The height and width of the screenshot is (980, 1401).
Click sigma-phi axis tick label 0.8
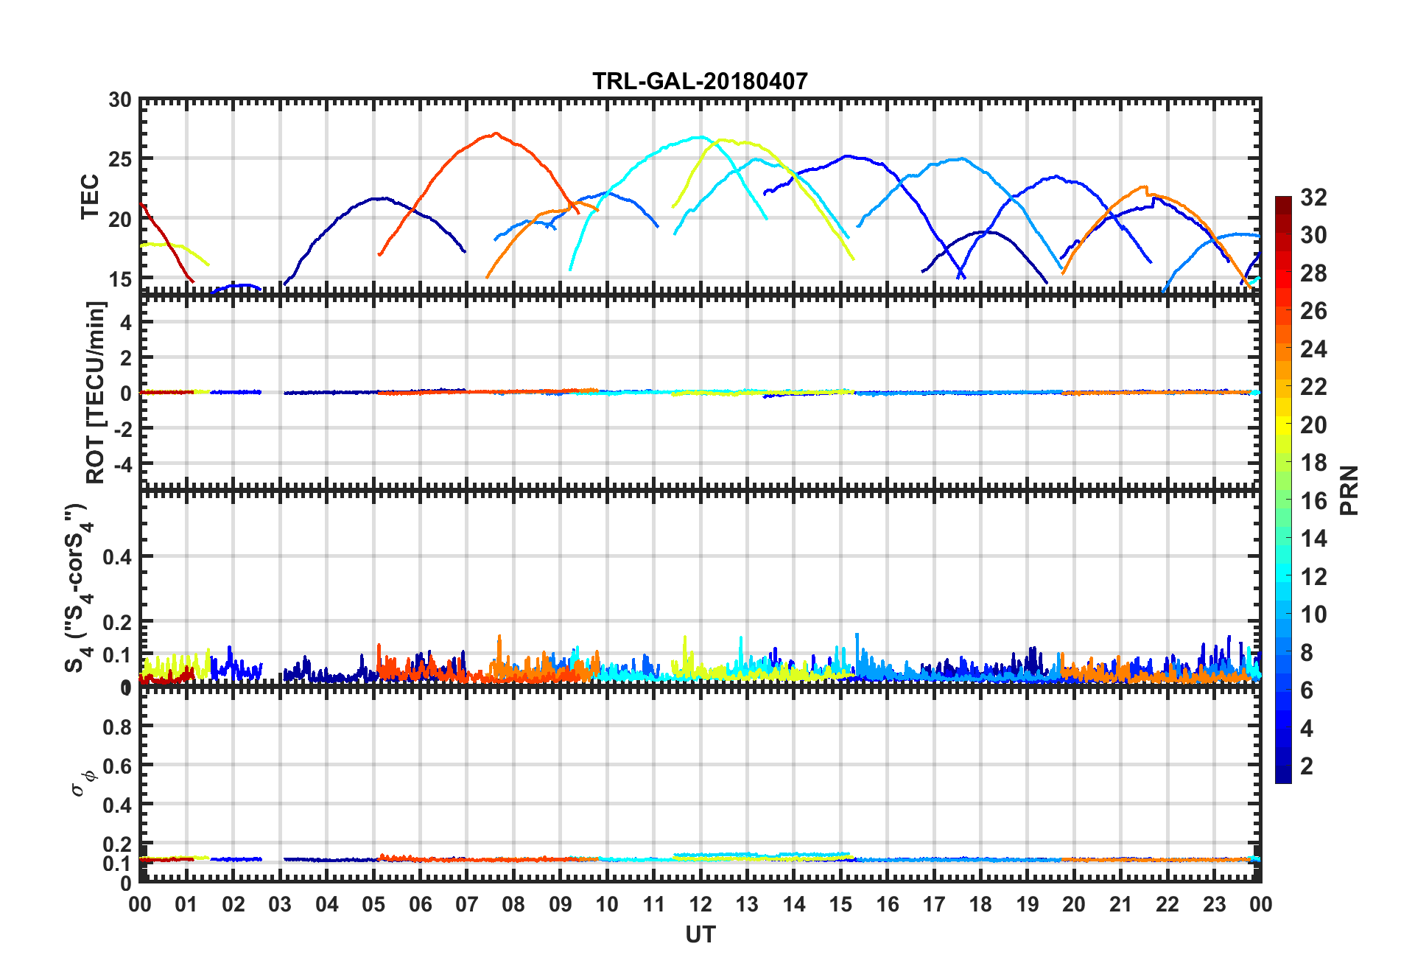click(x=118, y=727)
